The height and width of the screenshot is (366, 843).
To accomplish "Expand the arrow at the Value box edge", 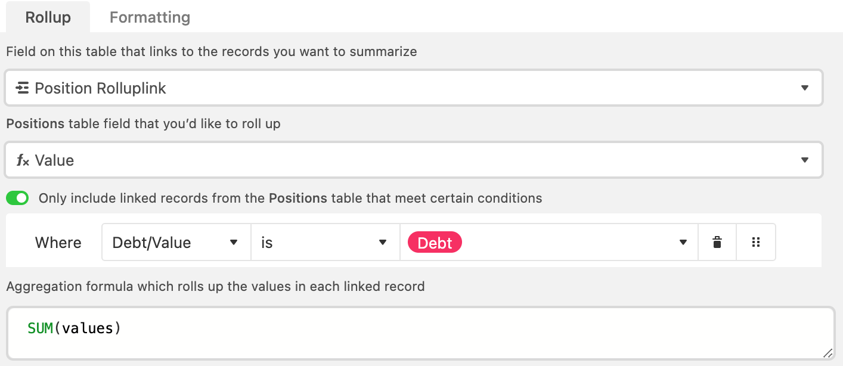I will pyautogui.click(x=805, y=160).
